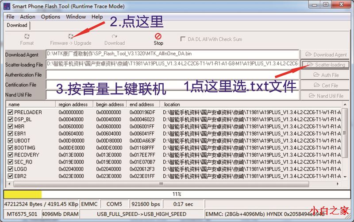Screen dimensions: 354x222
Task: Open the Download Agent folder button
Action: coord(325,55)
